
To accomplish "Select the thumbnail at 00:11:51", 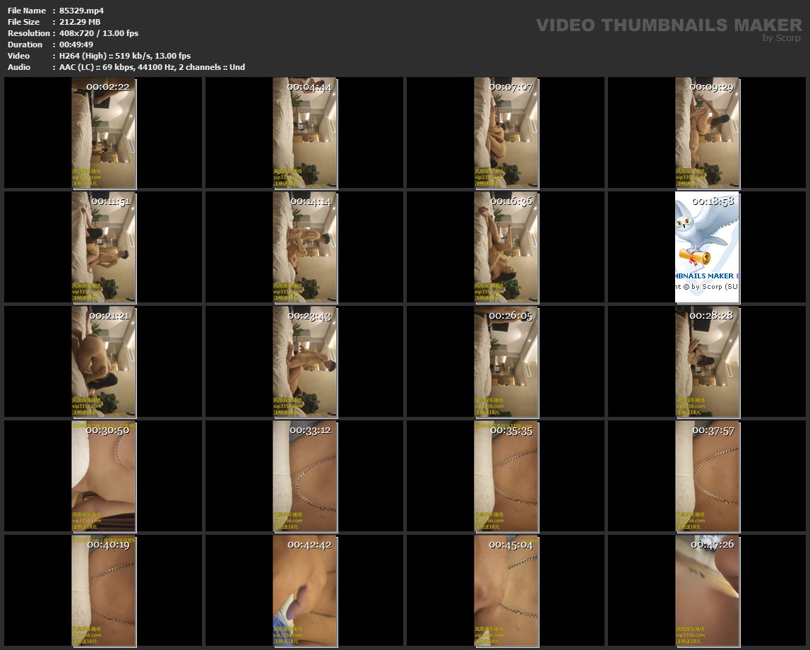I will pyautogui.click(x=104, y=247).
